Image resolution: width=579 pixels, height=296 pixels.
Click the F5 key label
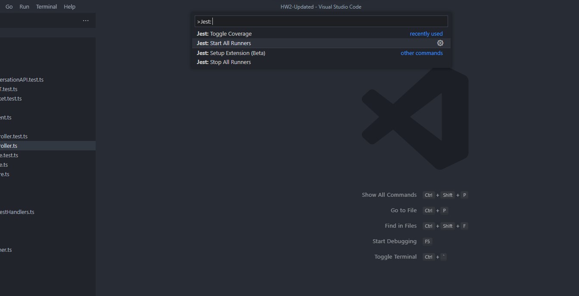pyautogui.click(x=427, y=241)
